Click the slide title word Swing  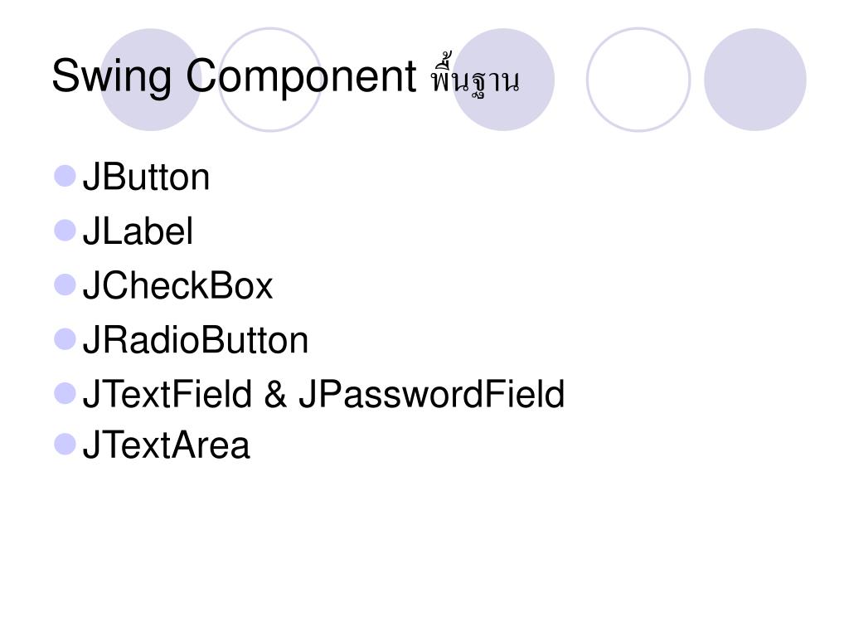112,77
